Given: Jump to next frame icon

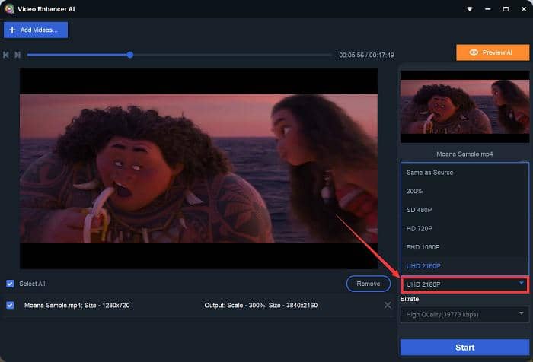Looking at the screenshot, I should point(18,55).
